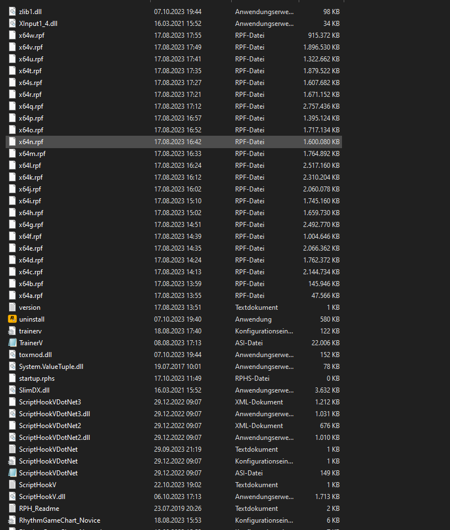Click the Rockstar uninstall application icon
Image resolution: width=450 pixels, height=530 pixels.
(x=12, y=319)
